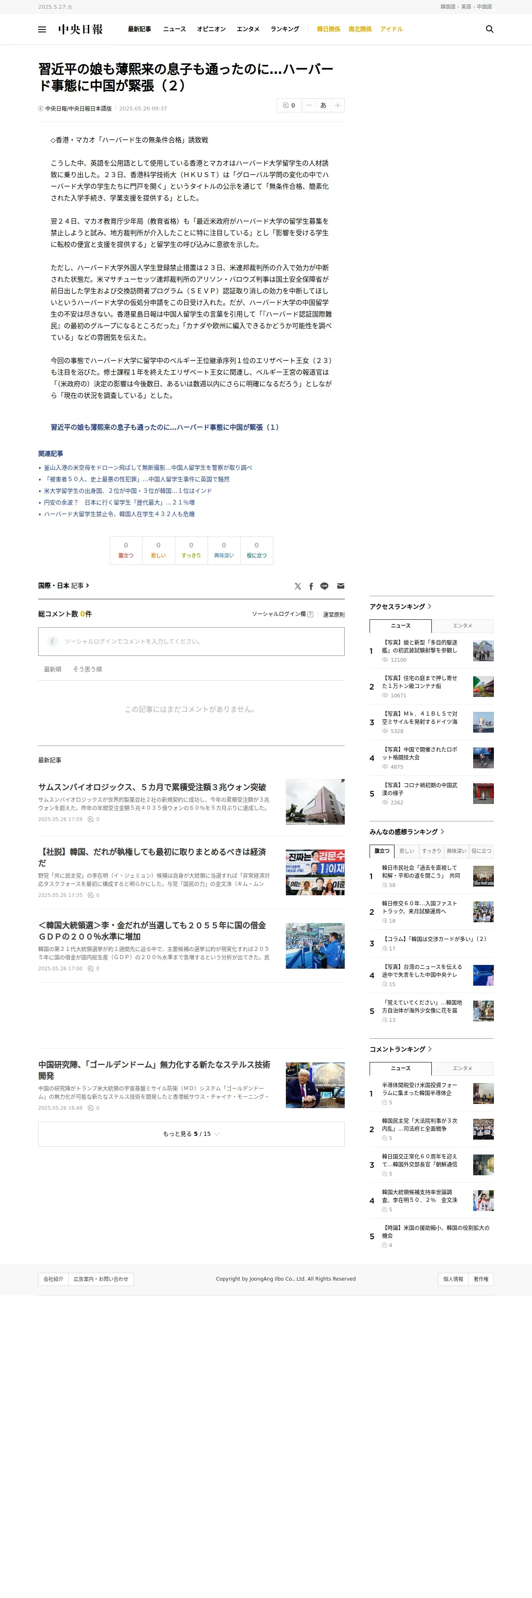Expand もっと見る 5 / 15 latest articles

point(191,1134)
